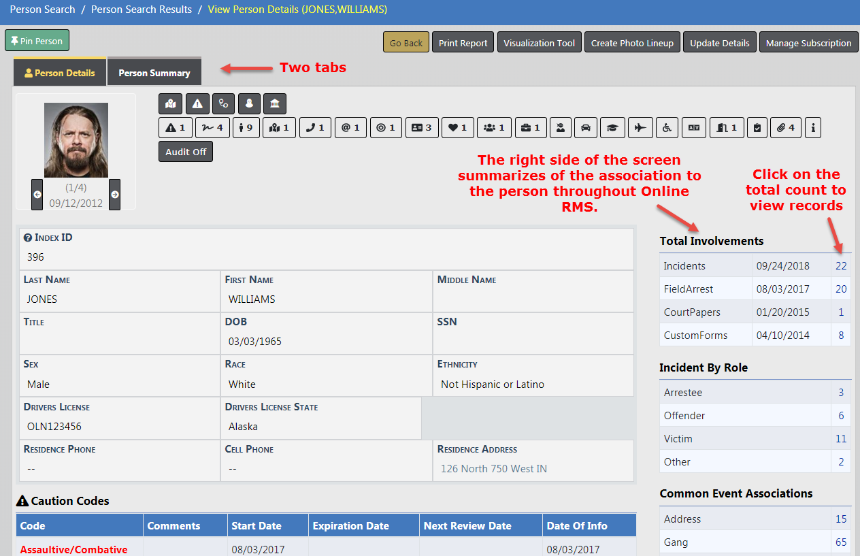Switch to the Person Summary tab

click(154, 73)
